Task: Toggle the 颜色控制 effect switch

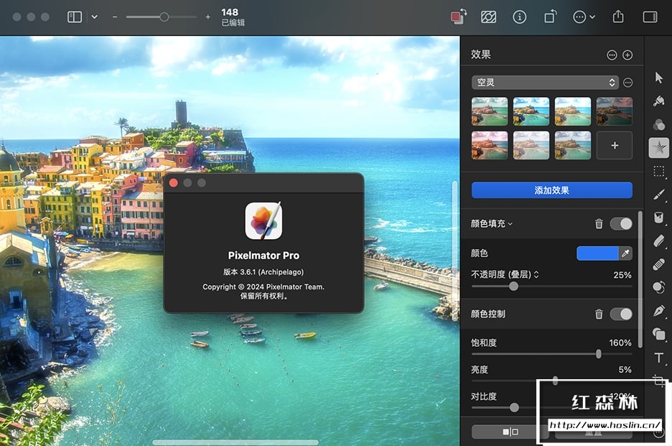Action: click(x=621, y=314)
